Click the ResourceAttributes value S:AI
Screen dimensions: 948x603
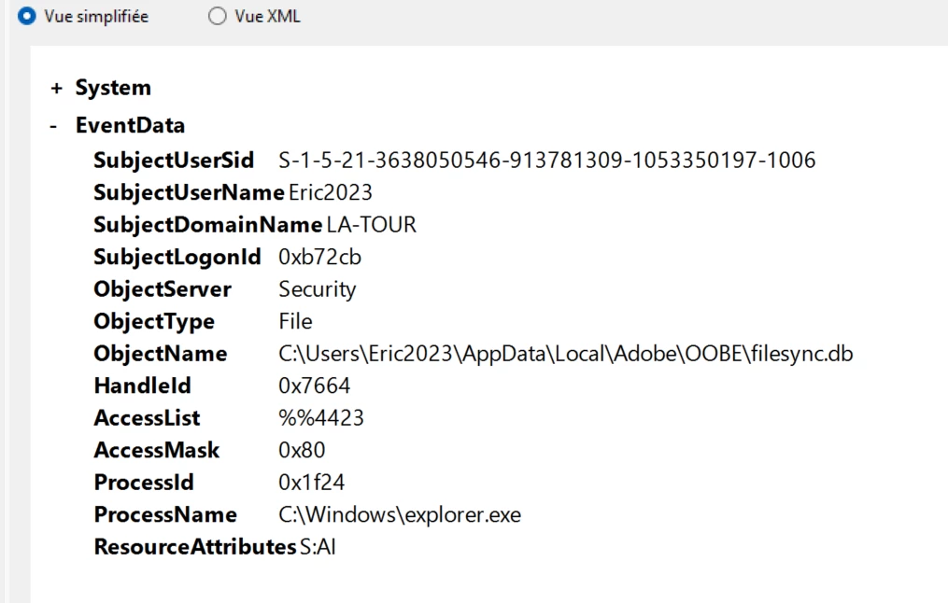tap(318, 547)
